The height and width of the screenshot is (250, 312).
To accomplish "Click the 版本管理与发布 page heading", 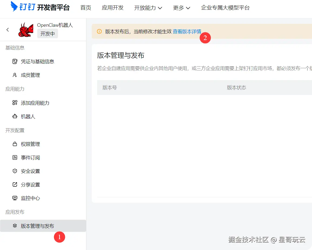I will (121, 55).
